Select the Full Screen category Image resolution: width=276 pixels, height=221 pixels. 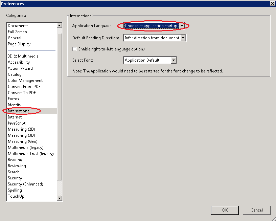tap(17, 32)
